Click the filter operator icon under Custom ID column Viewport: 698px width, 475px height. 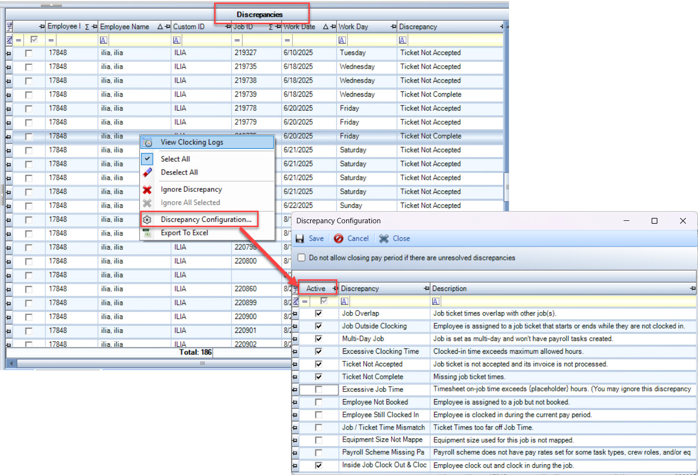(x=176, y=40)
